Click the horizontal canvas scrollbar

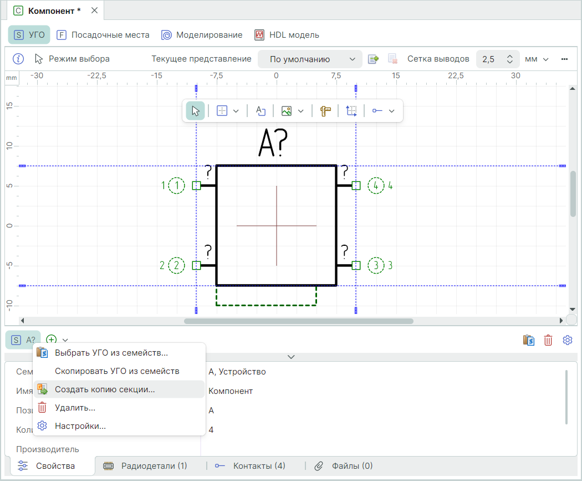pyautogui.click(x=298, y=321)
